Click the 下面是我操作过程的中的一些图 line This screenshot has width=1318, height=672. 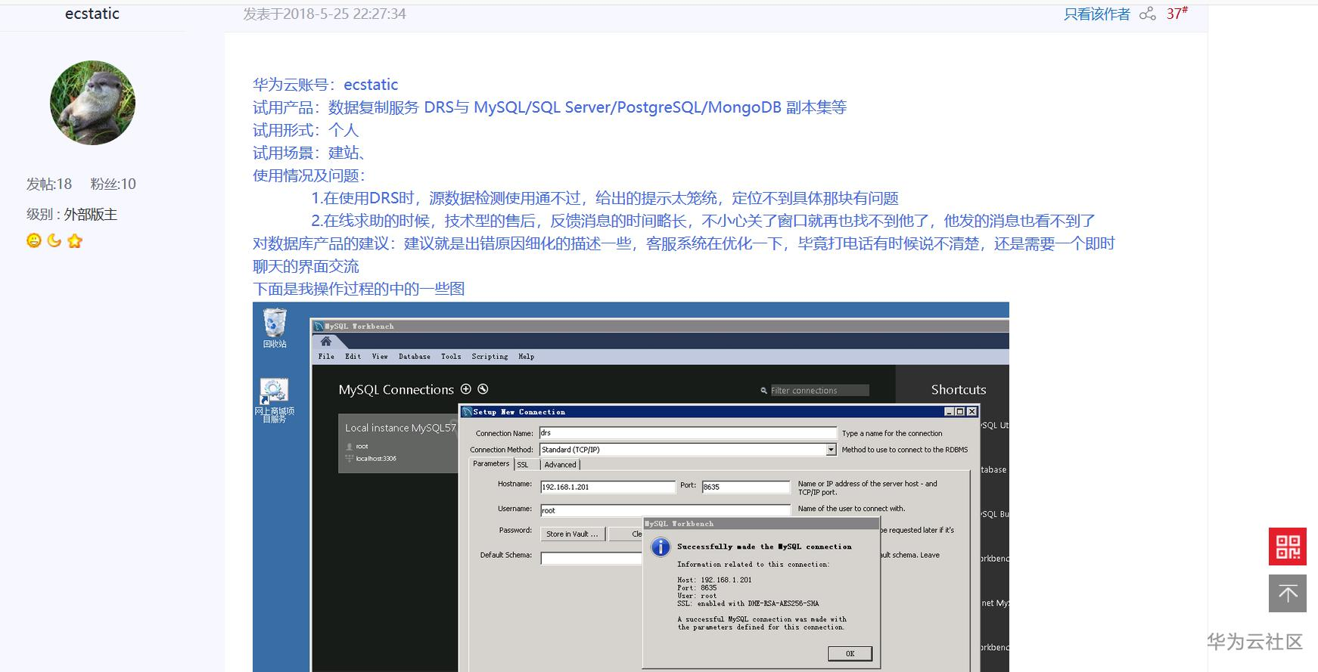tap(359, 289)
